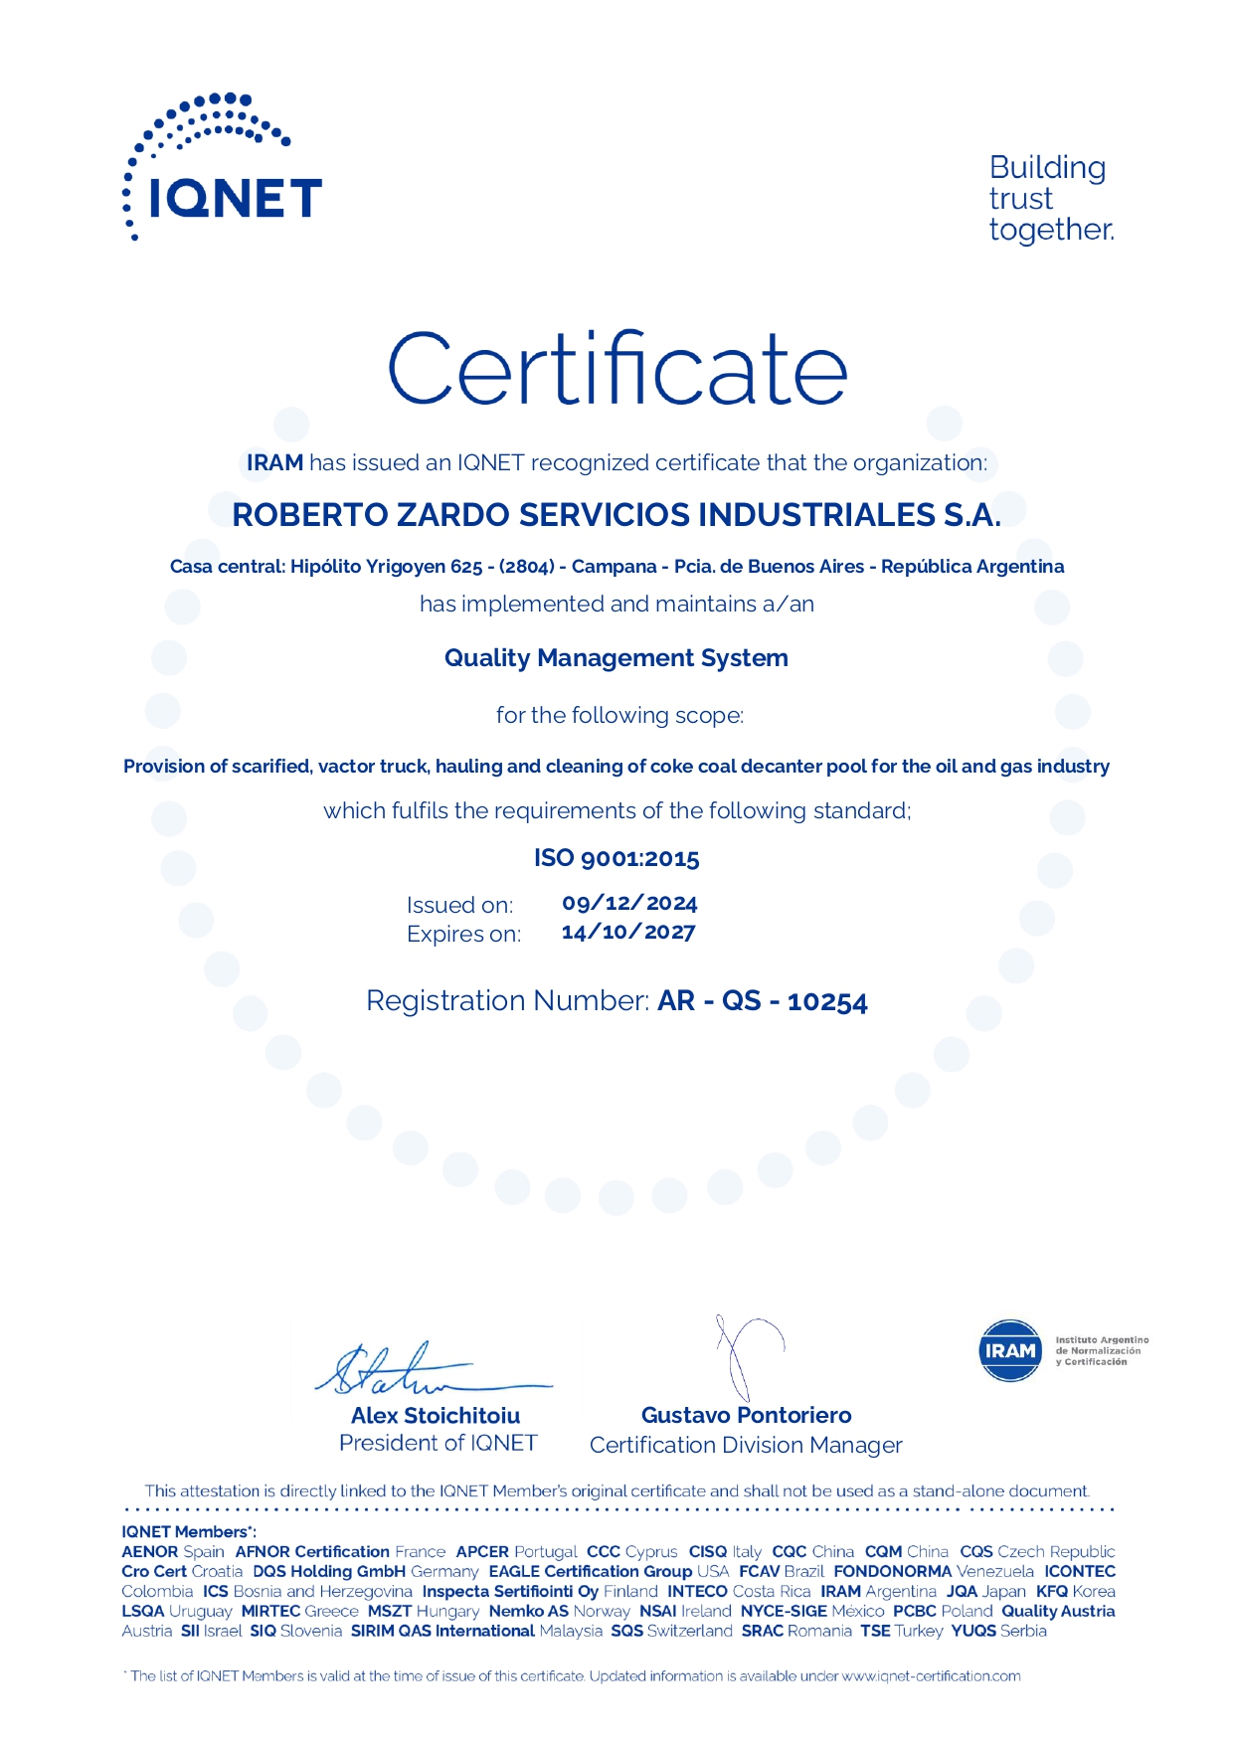Screen dimensions: 1234x1745
Task: Click the scope description about vactor truck
Action: click(617, 767)
